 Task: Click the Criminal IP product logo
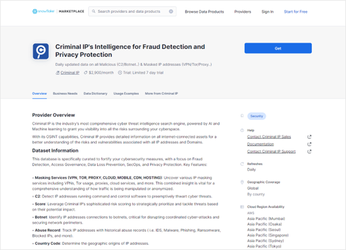tap(41, 51)
